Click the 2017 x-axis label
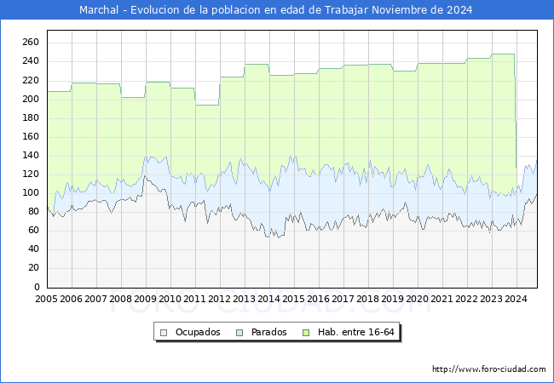 pyautogui.click(x=343, y=299)
